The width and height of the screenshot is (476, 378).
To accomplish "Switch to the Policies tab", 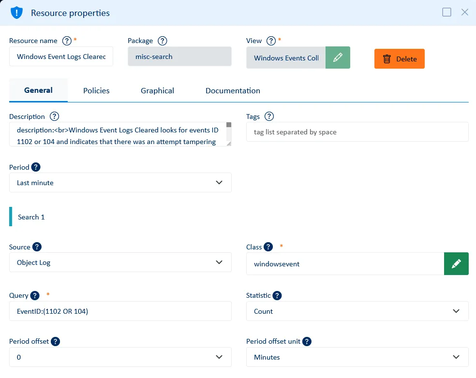I will [x=96, y=90].
